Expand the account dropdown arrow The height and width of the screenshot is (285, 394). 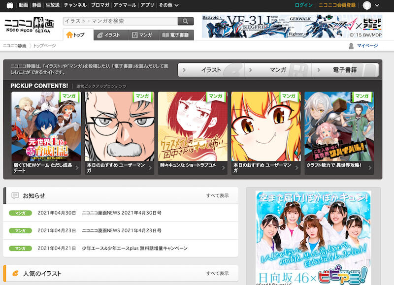point(377,5)
